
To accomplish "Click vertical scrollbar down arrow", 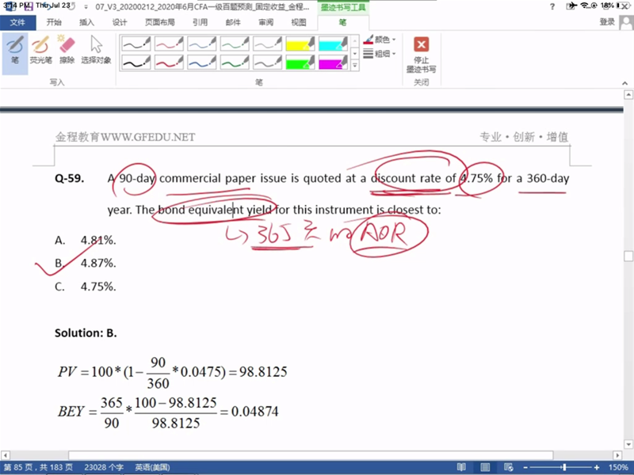I will coord(628,444).
